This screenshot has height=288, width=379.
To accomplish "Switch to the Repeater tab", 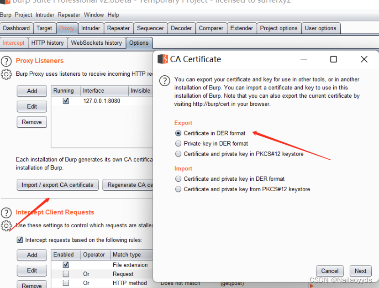I will 118,28.
